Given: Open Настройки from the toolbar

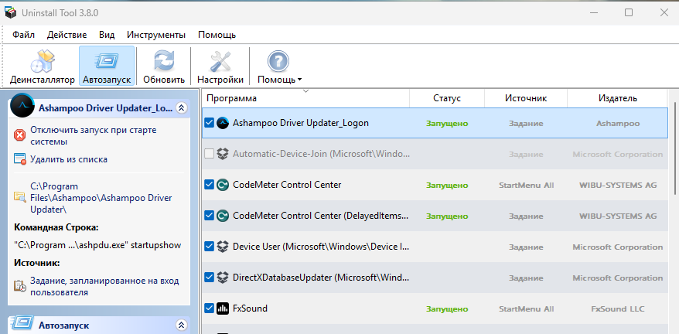Looking at the screenshot, I should click(220, 66).
